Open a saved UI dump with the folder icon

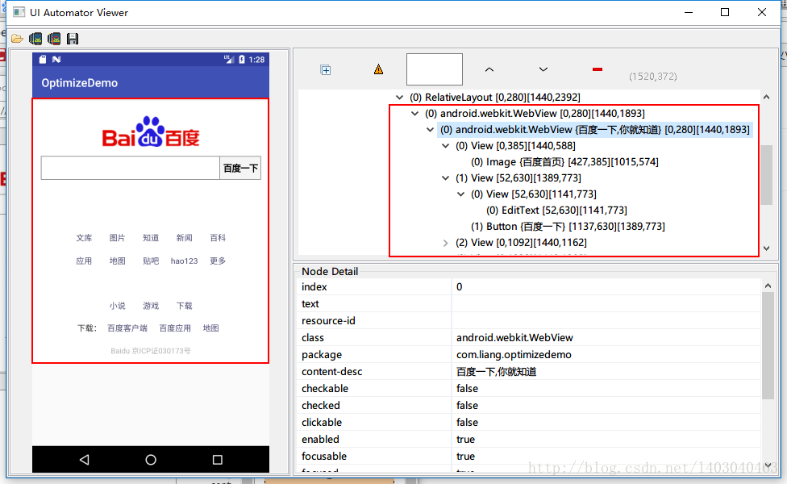coord(17,39)
